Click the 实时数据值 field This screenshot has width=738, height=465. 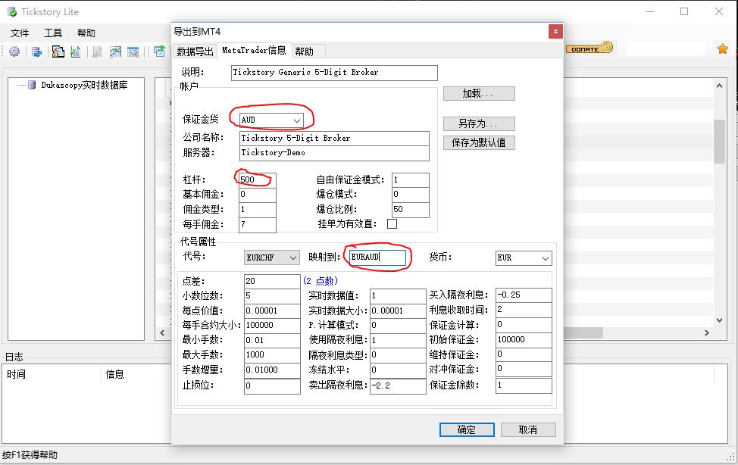(398, 296)
